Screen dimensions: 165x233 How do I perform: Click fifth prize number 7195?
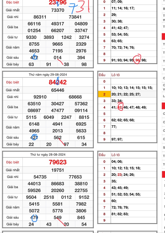[x=57, y=51]
